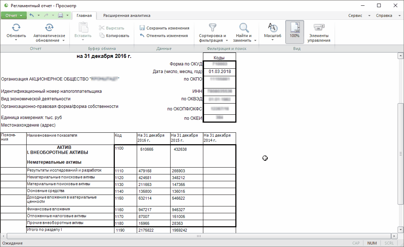Select code cell 1170
404x247 pixels.
(x=126, y=216)
